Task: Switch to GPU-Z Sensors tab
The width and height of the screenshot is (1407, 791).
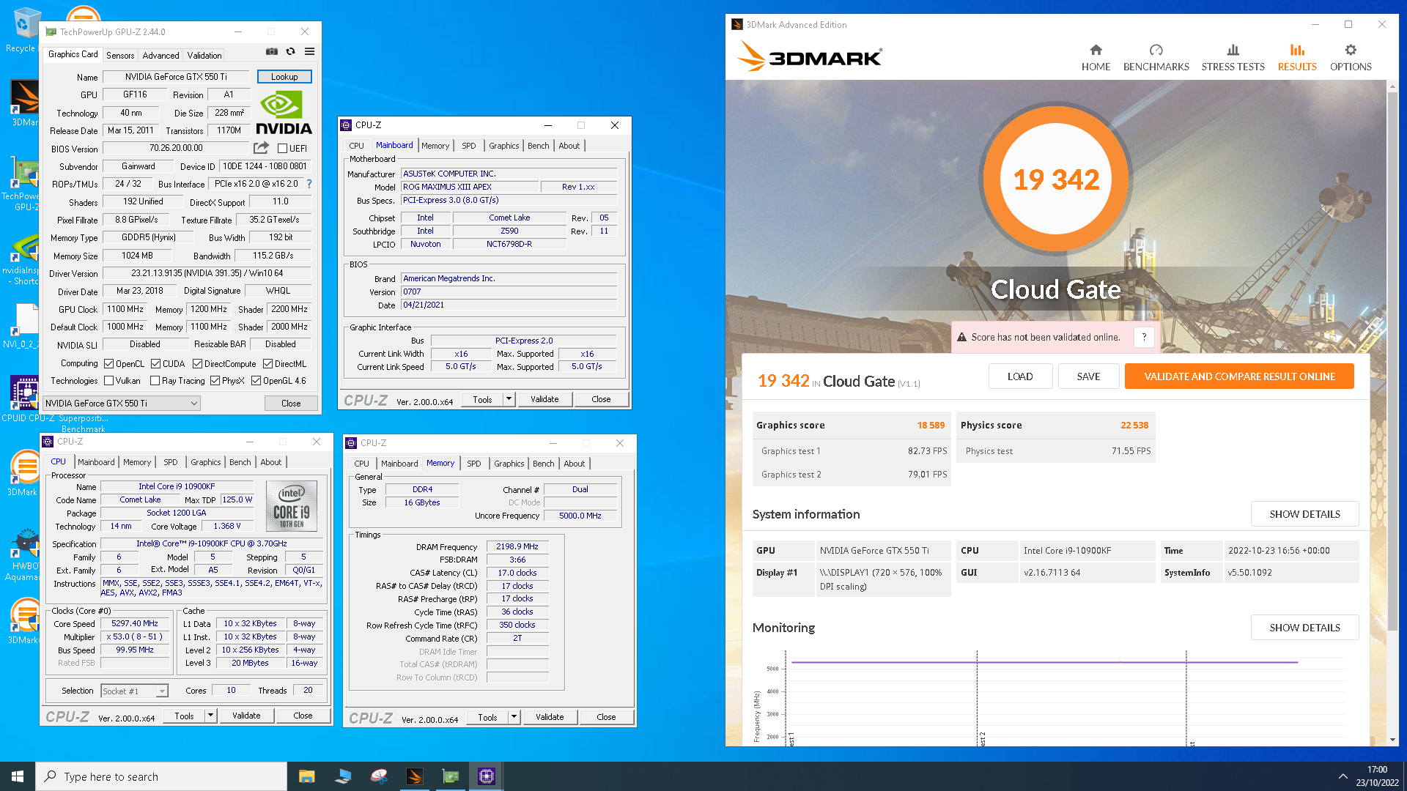Action: [x=120, y=55]
